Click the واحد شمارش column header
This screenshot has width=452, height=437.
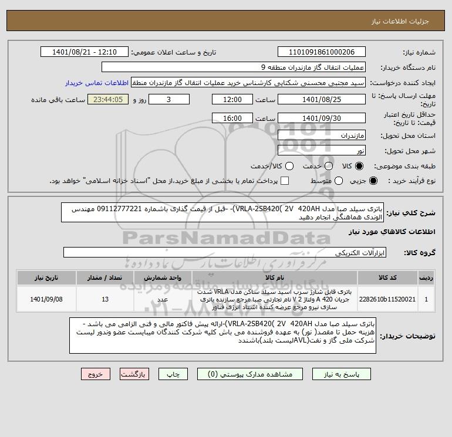pos(163,277)
